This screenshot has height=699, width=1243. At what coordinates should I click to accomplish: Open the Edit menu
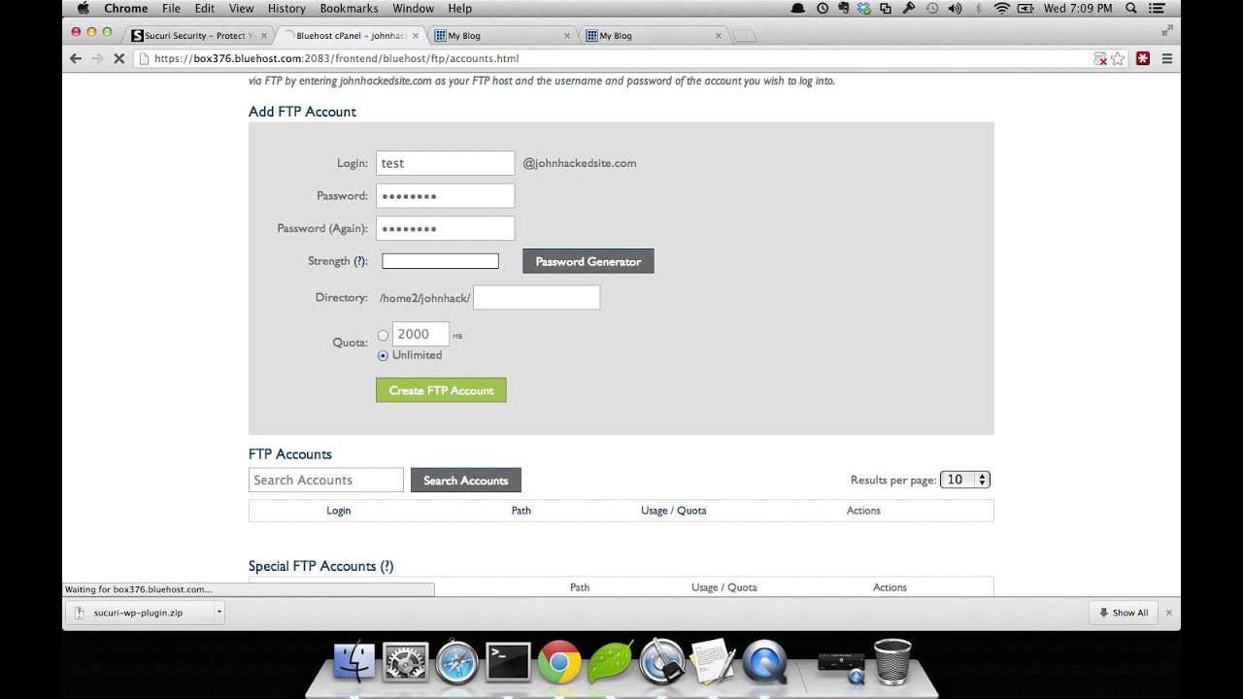pyautogui.click(x=204, y=8)
